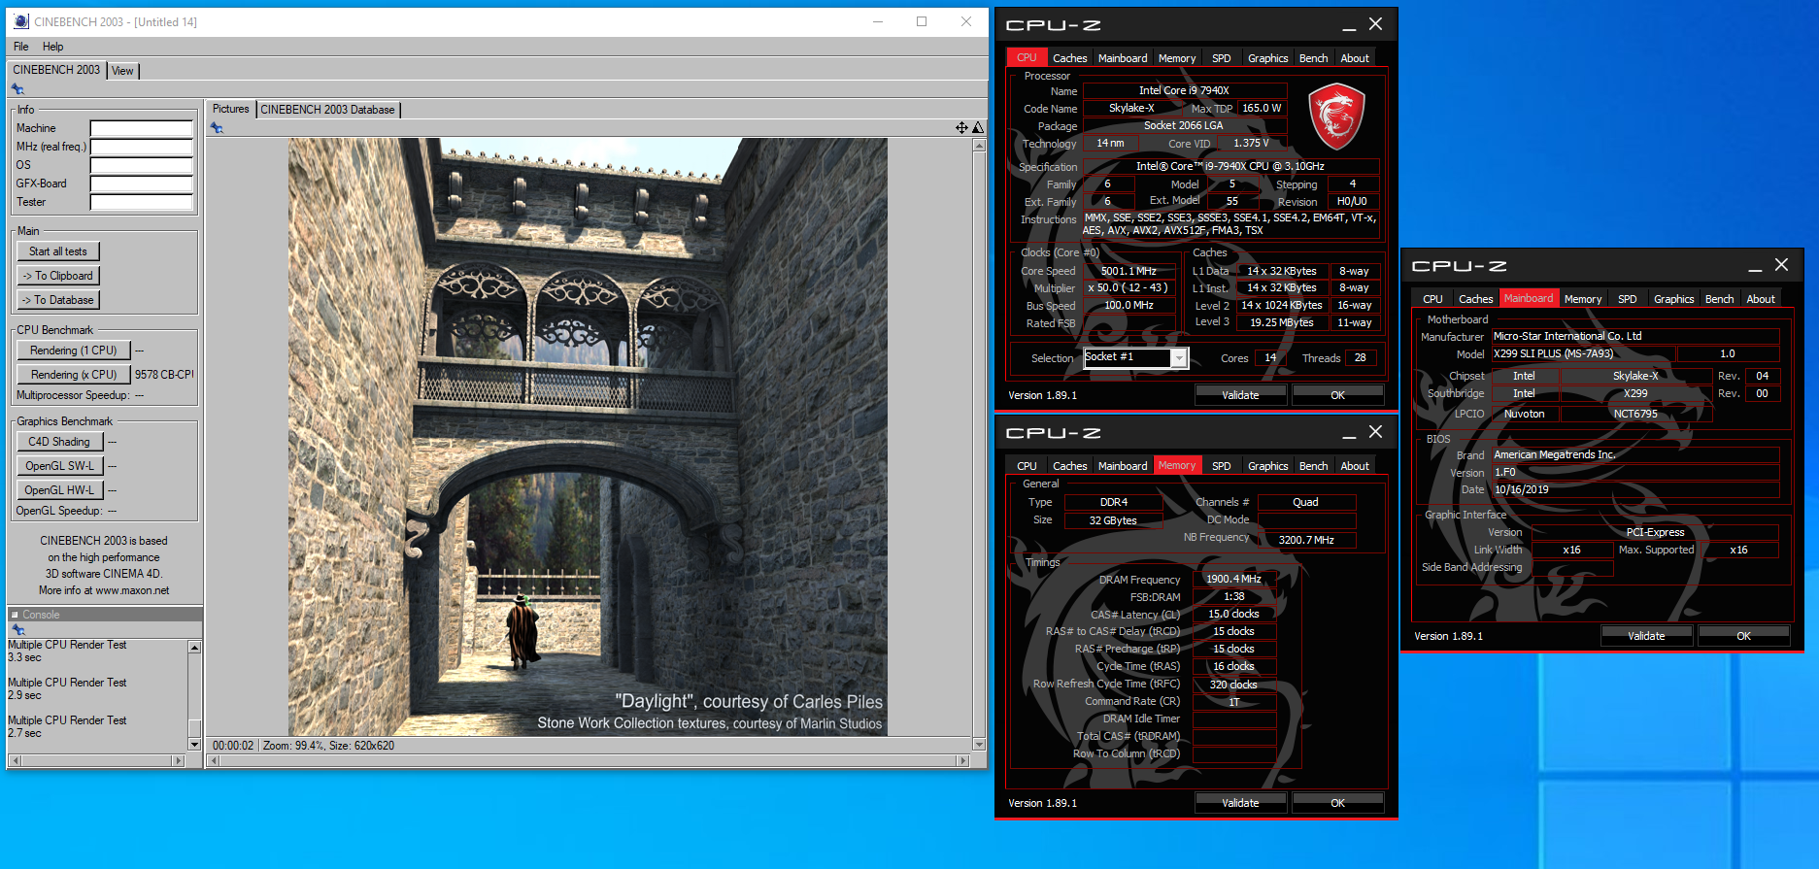
Task: Open the Socket #1 selection dropdown in CPU-Z
Action: pos(1178,358)
